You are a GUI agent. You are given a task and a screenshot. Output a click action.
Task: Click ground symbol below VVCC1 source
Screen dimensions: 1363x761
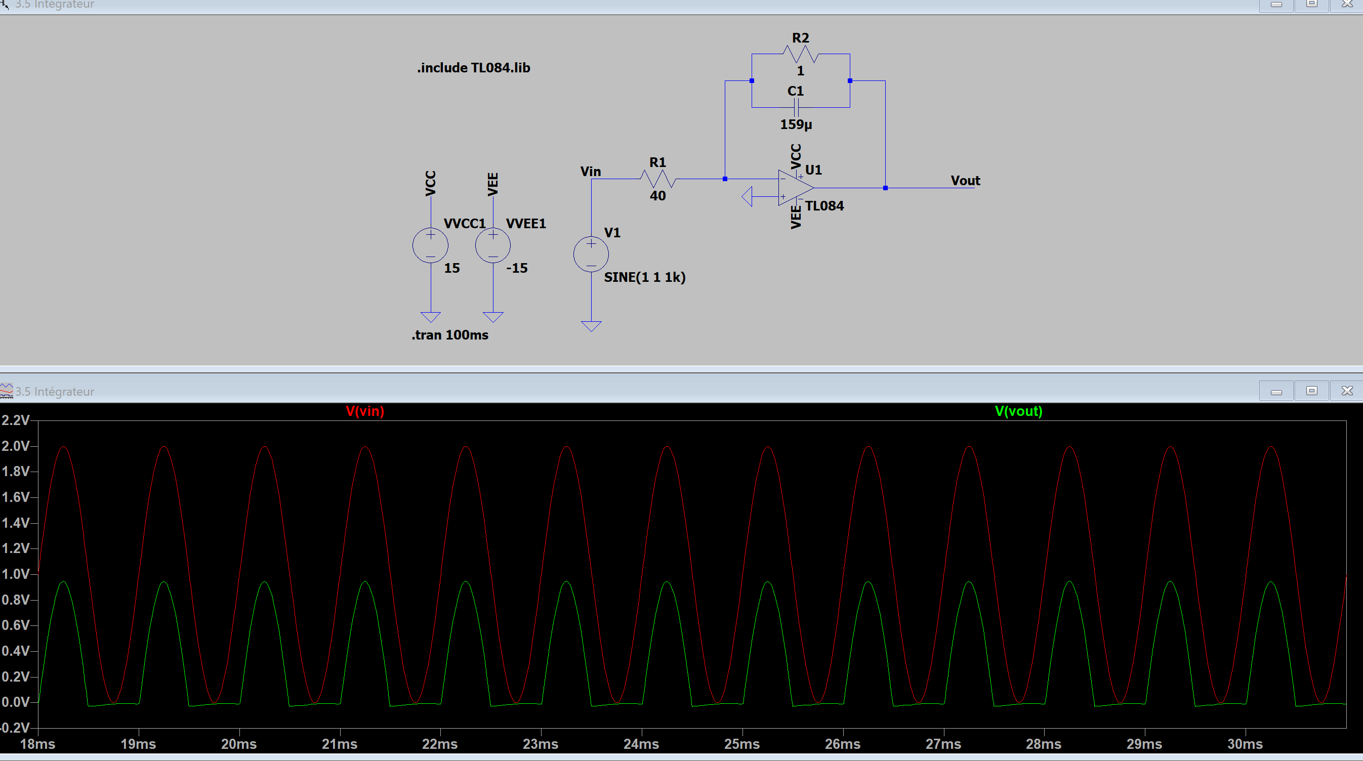click(x=431, y=317)
